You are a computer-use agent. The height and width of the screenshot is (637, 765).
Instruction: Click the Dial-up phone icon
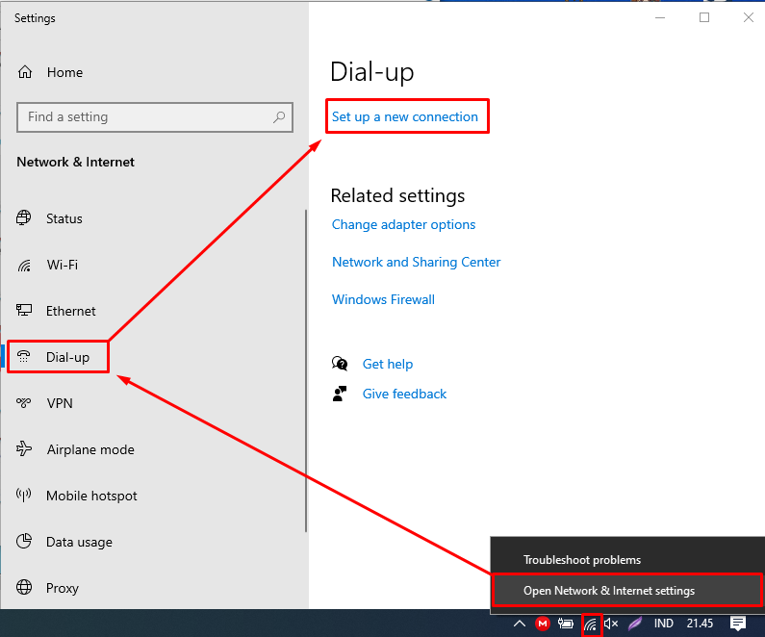coord(24,357)
